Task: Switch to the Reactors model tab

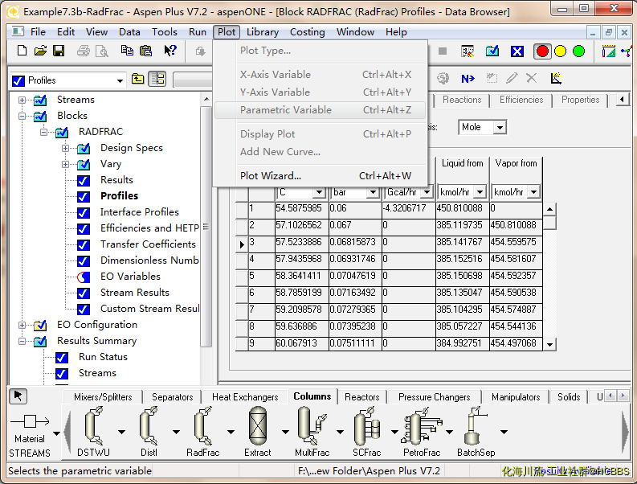Action: (361, 397)
